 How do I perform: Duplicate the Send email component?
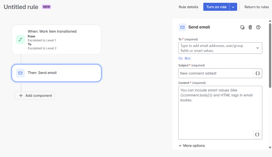[242, 27]
